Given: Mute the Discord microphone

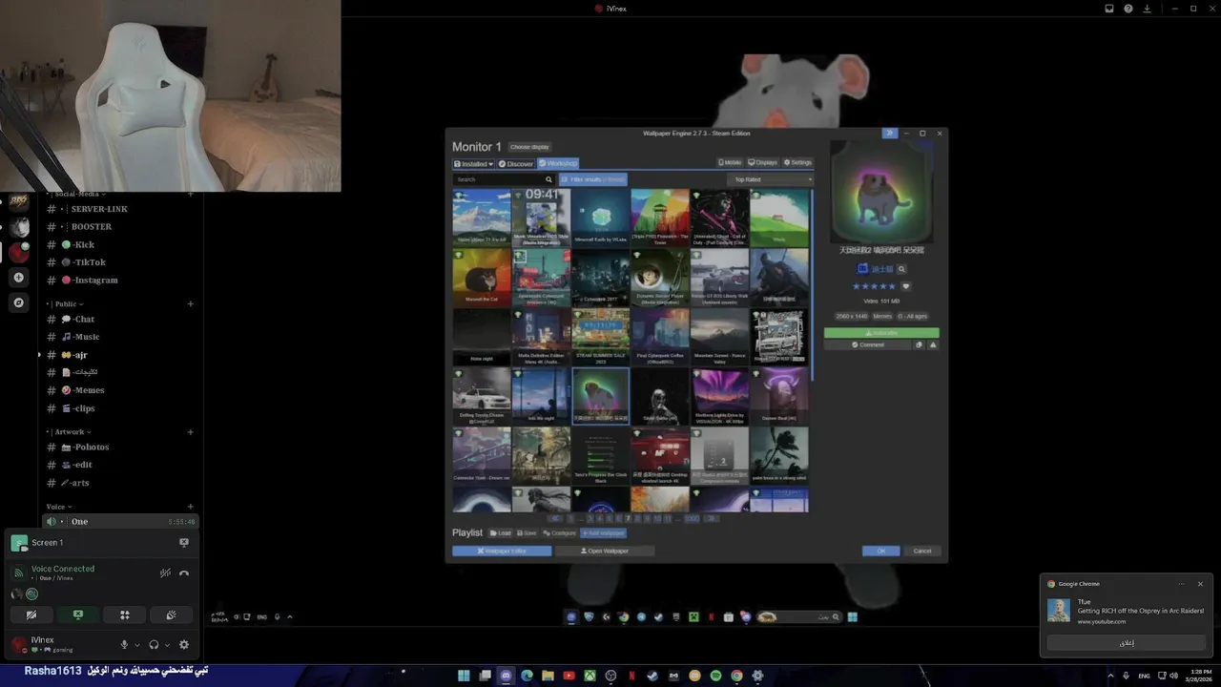Looking at the screenshot, I should point(124,645).
